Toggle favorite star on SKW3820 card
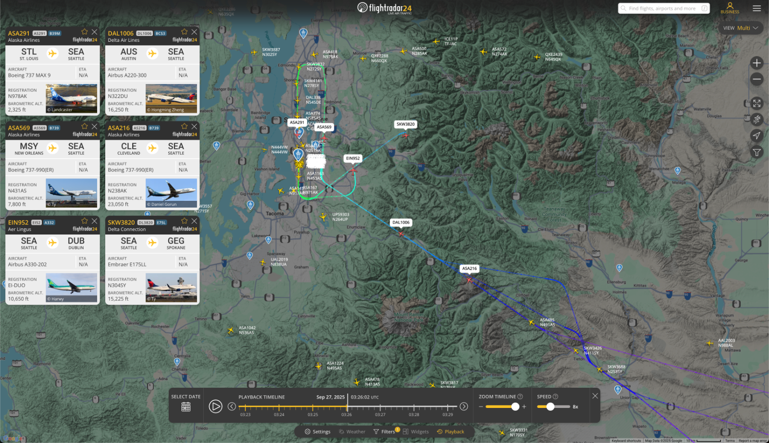 (x=185, y=221)
